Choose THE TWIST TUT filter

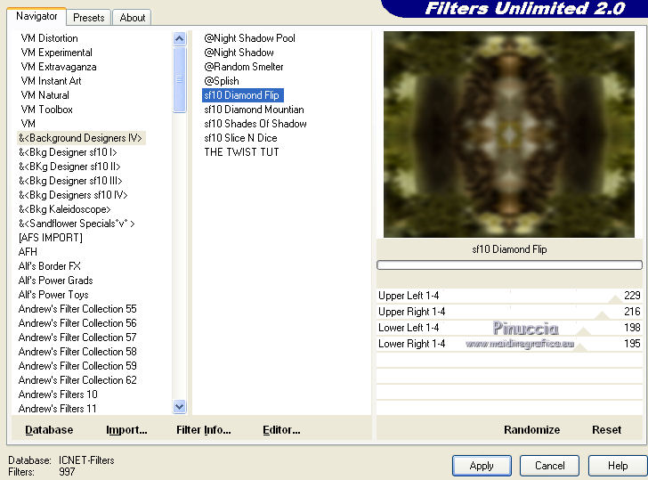(241, 152)
